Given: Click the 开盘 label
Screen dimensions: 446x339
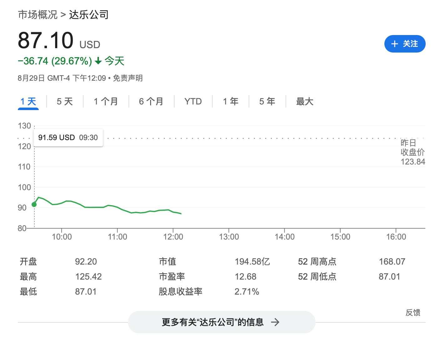Looking at the screenshot, I should pyautogui.click(x=28, y=261).
